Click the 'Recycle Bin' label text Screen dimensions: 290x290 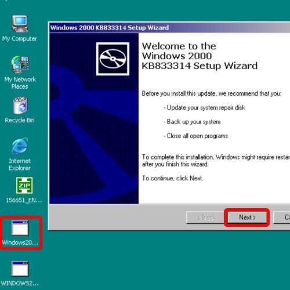[20, 120]
